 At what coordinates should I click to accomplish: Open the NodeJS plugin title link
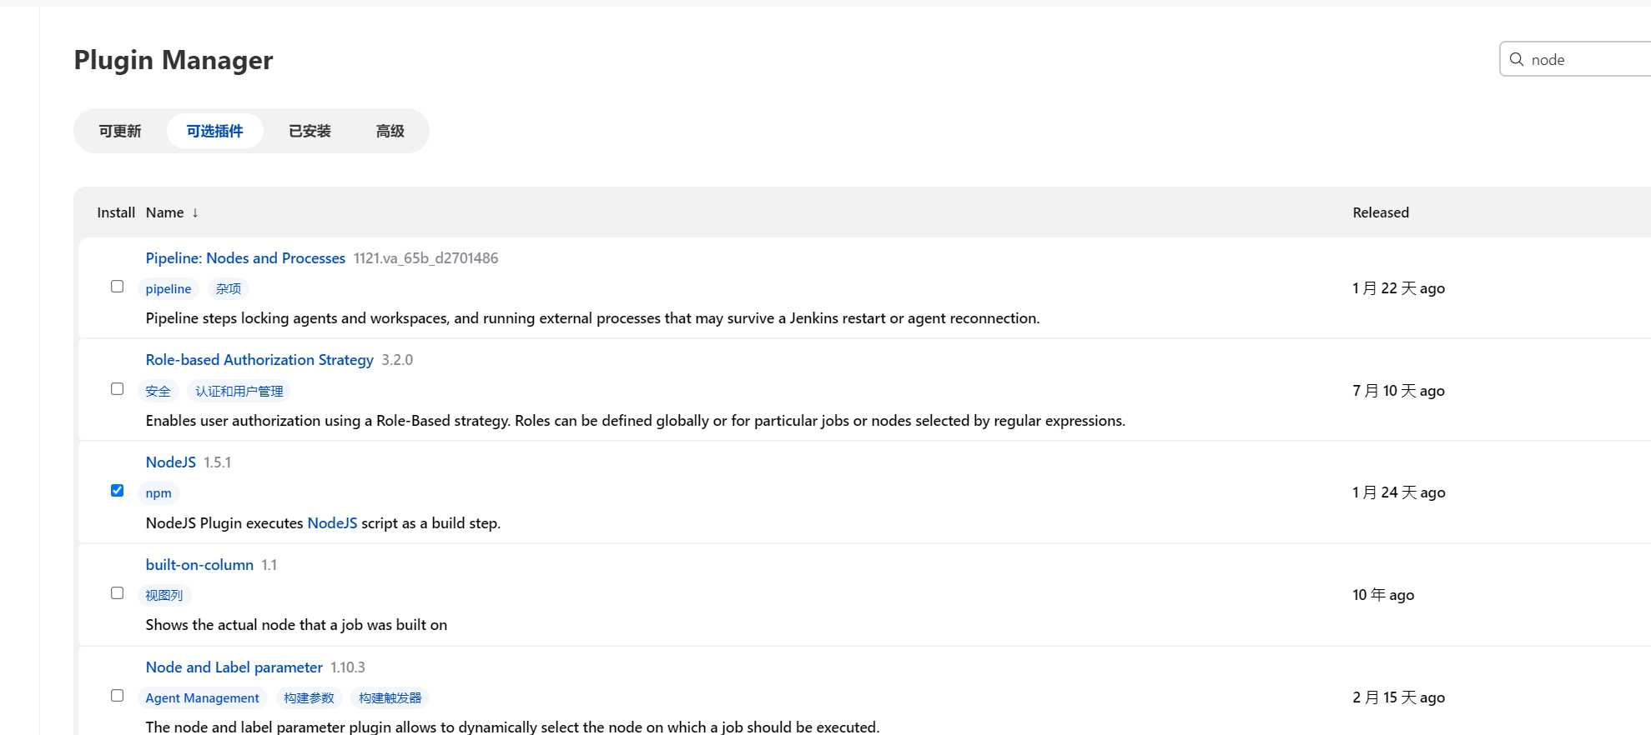pyautogui.click(x=171, y=462)
